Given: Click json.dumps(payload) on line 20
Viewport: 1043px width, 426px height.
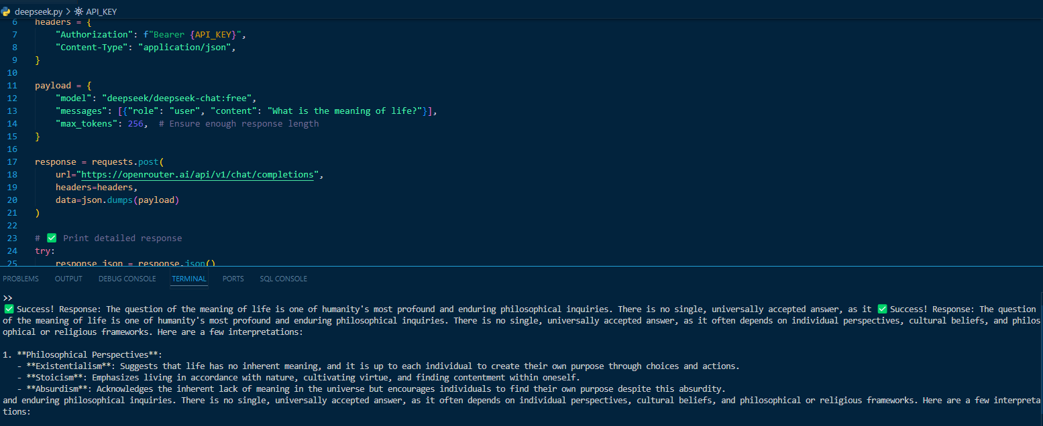Looking at the screenshot, I should click(x=130, y=200).
